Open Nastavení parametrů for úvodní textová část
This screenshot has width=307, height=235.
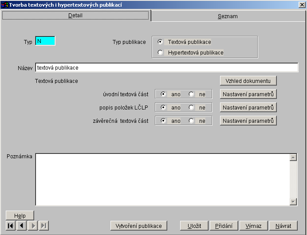248,94
